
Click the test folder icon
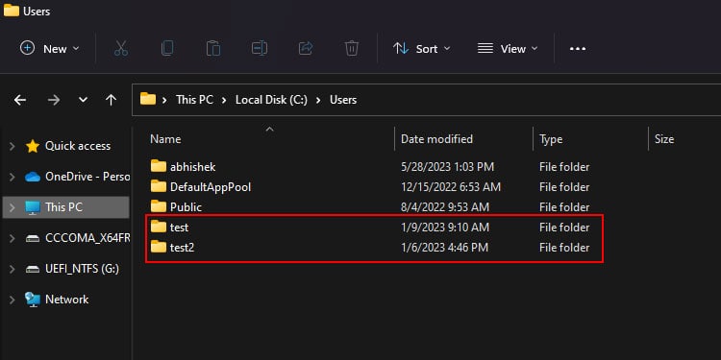tap(159, 227)
